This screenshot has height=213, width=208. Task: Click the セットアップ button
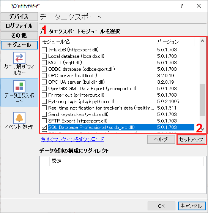tap(191, 139)
